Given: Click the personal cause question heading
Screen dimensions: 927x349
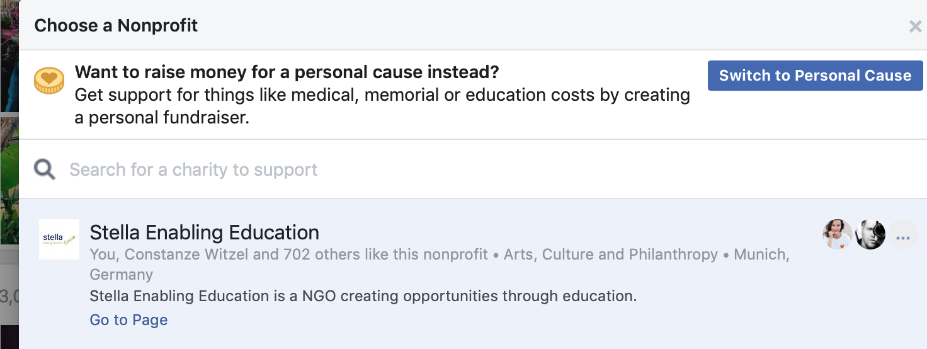Looking at the screenshot, I should (287, 72).
